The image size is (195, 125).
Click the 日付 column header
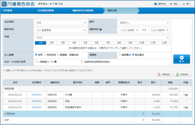(x=15, y=83)
